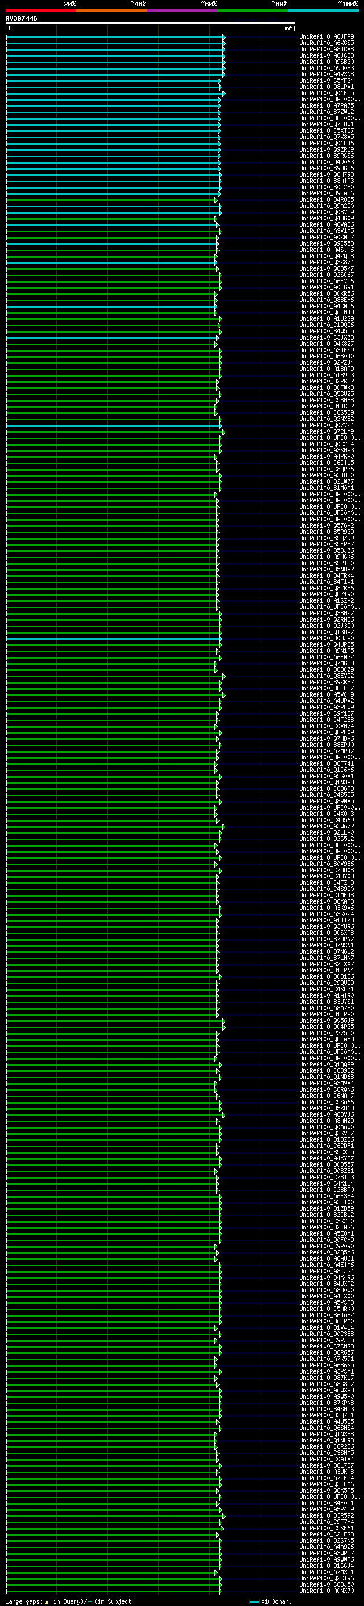Click the UniRef100_B7KPN8 label
Viewport: 364px width, 1606px height.
[326, 1403]
